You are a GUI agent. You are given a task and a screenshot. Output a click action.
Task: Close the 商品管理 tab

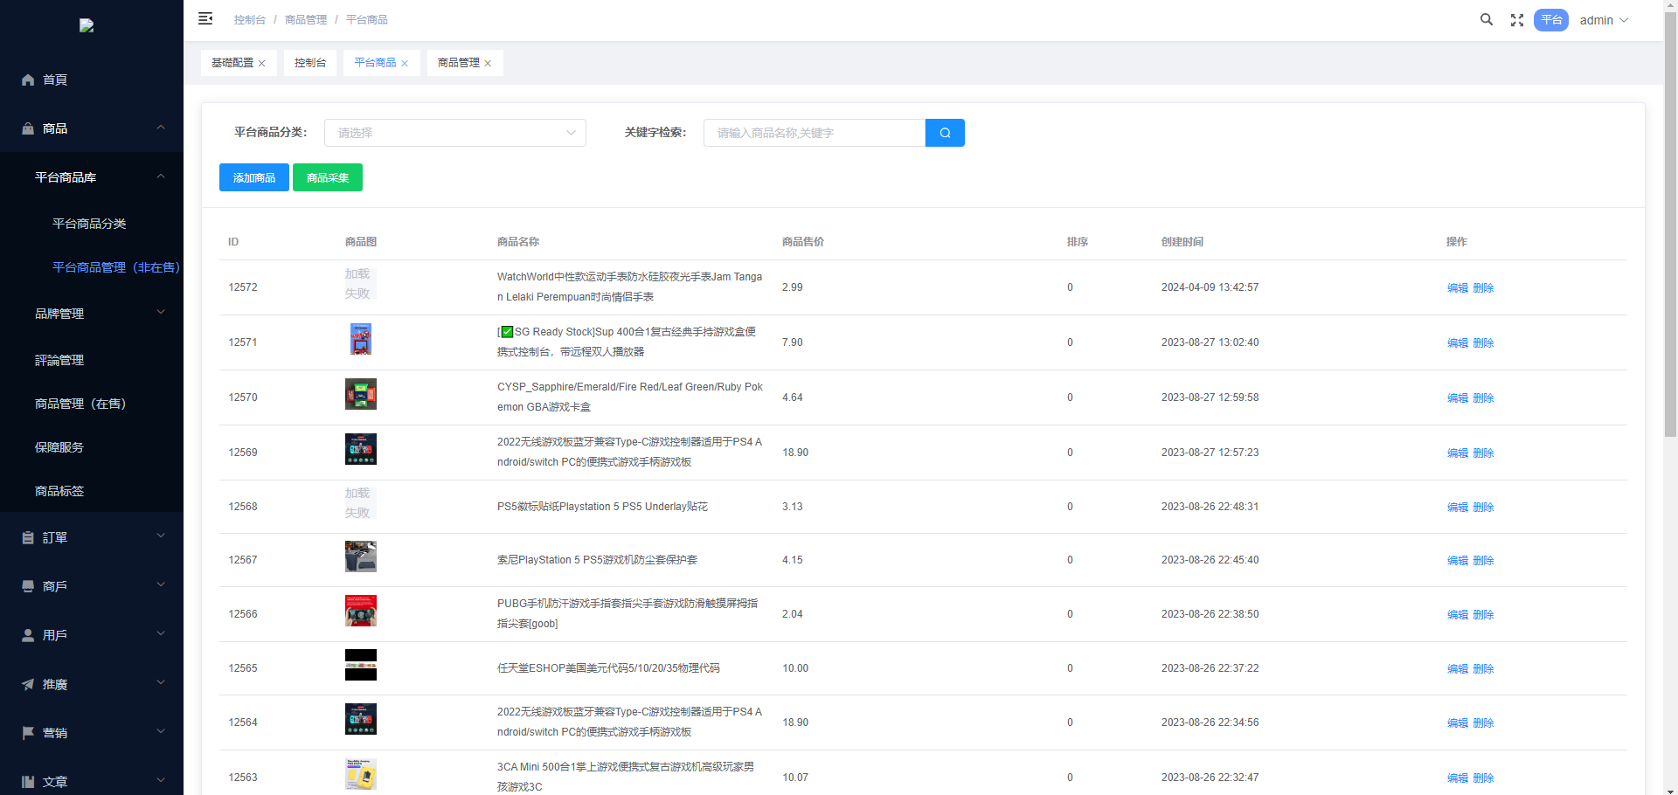pyautogui.click(x=488, y=64)
